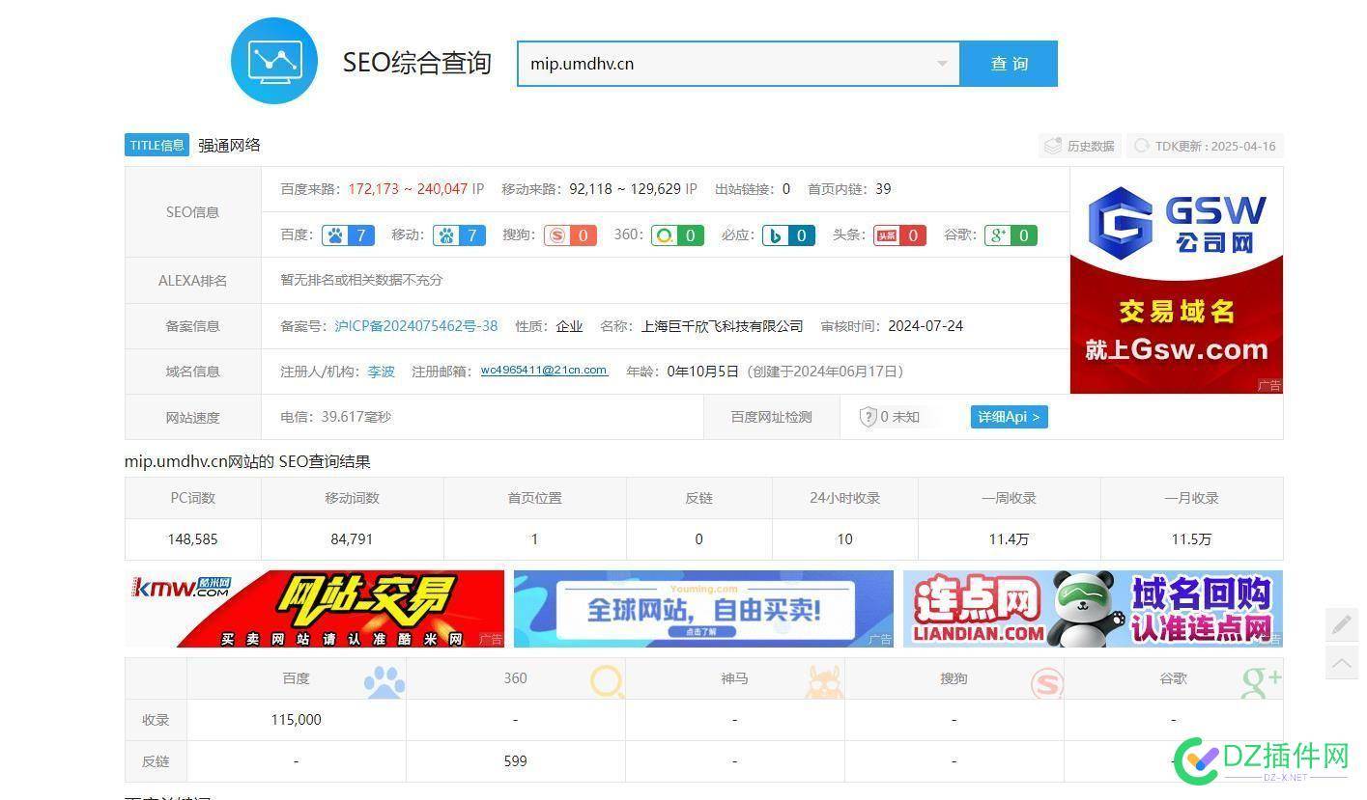This screenshot has height=800, width=1367.
Task: Click the 电信 speed 39.617毫秒 text
Action: 335,417
